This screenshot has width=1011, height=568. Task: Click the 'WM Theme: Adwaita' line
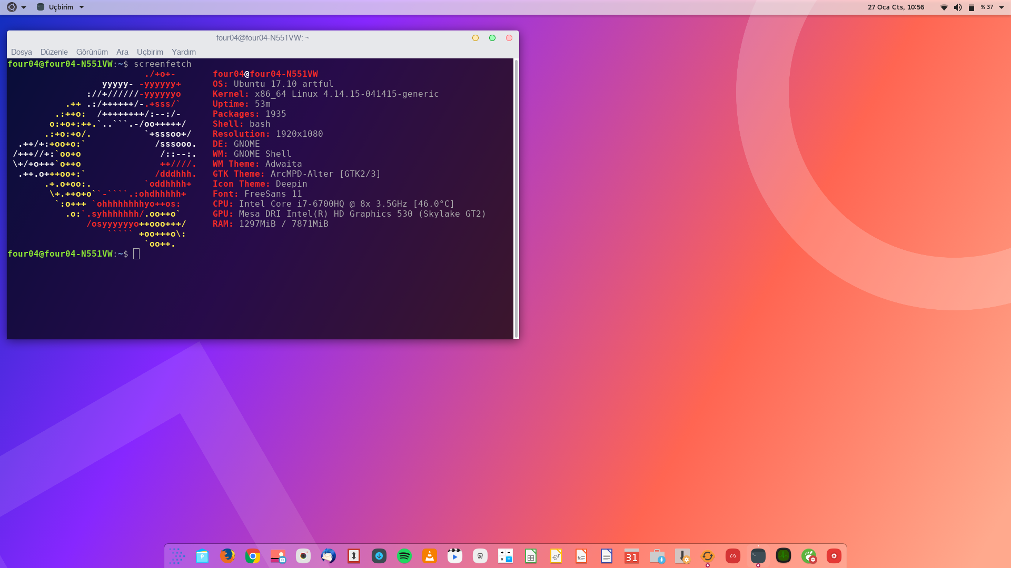pos(257,164)
